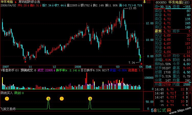Click the 最新 4.70 latest price
192x115 pixels.
(x=163, y=31)
